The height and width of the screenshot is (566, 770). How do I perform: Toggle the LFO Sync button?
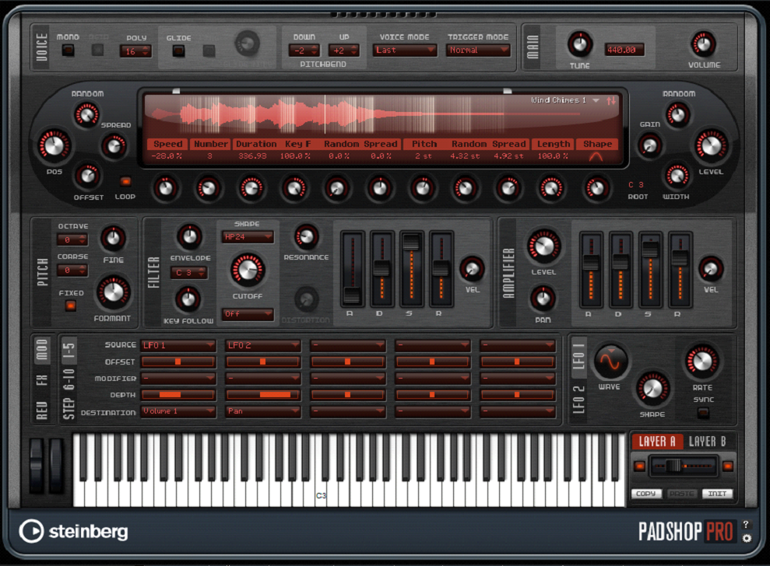click(x=703, y=413)
